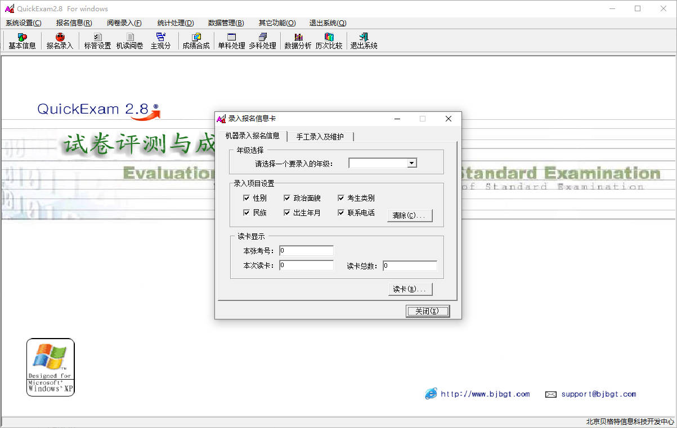Click the 历次比较 toolbar icon

pyautogui.click(x=329, y=41)
